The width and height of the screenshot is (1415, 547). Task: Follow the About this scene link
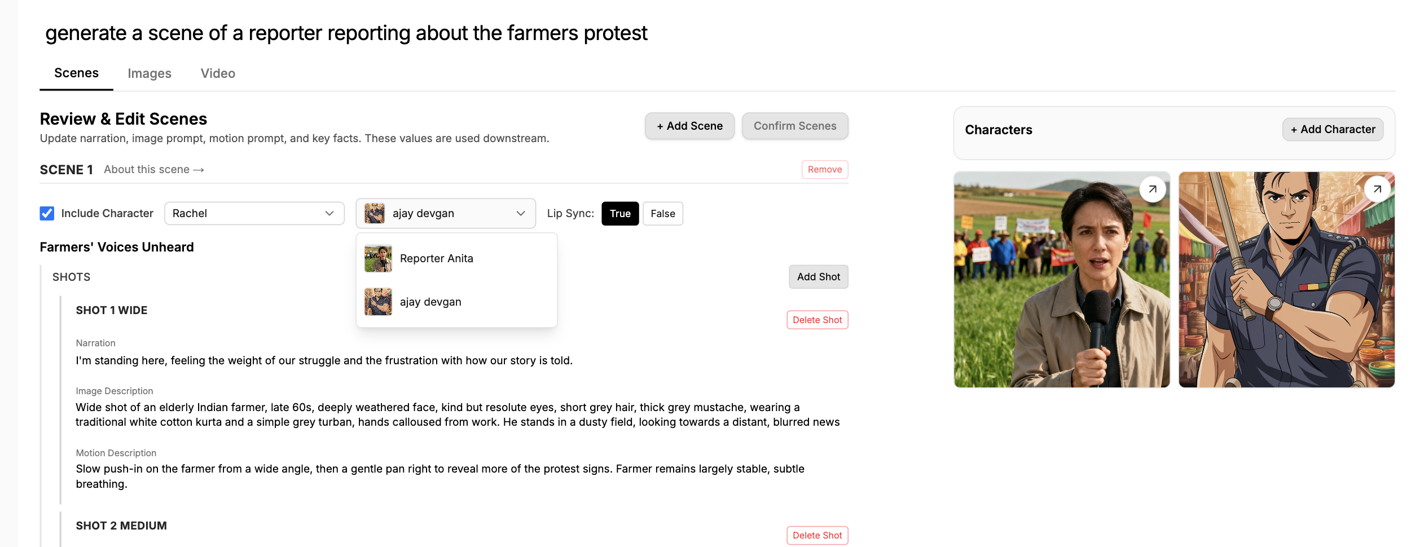(x=153, y=170)
